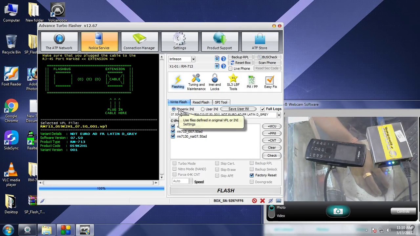Viewport: 420px width, 236px height.
Task: Open Connection Manager
Action: pyautogui.click(x=139, y=41)
